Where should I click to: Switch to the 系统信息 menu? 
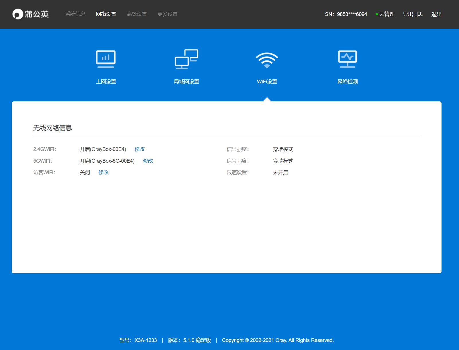[75, 14]
